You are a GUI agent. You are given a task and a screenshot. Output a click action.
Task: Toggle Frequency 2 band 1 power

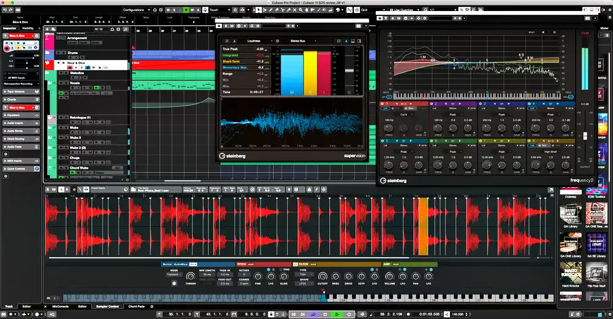pyautogui.click(x=382, y=104)
